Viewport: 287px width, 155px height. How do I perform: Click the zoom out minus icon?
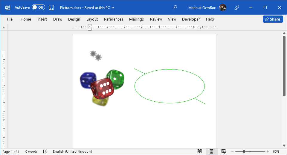[232, 151]
